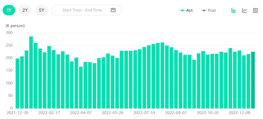Select the leftmost bar in the chart

(x=17, y=83)
